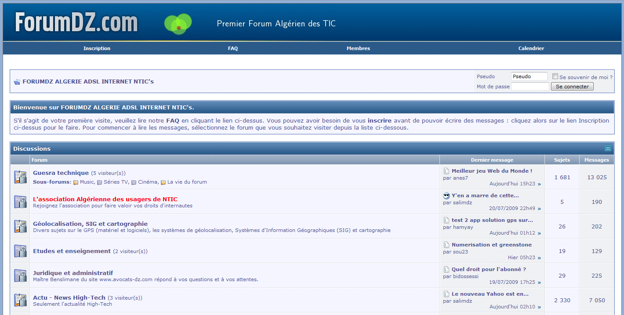Click the Cinéma sub-forum icon

[134, 182]
